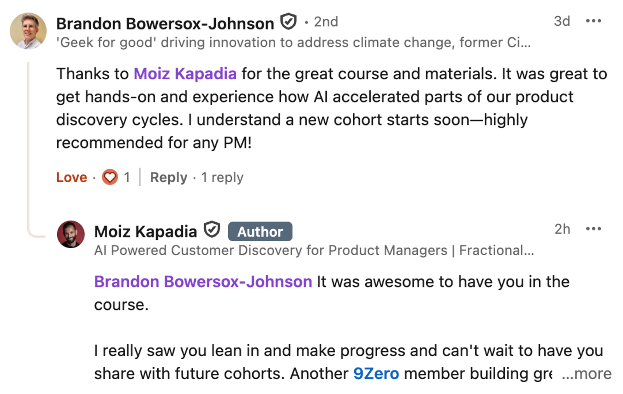Screen dimensions: 623x394
Task: Click the 2h timestamp on Moiz's reply
Action: pos(562,229)
